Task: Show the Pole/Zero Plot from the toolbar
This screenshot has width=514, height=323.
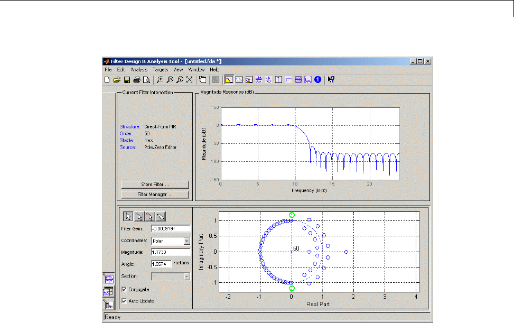Action: pos(298,80)
